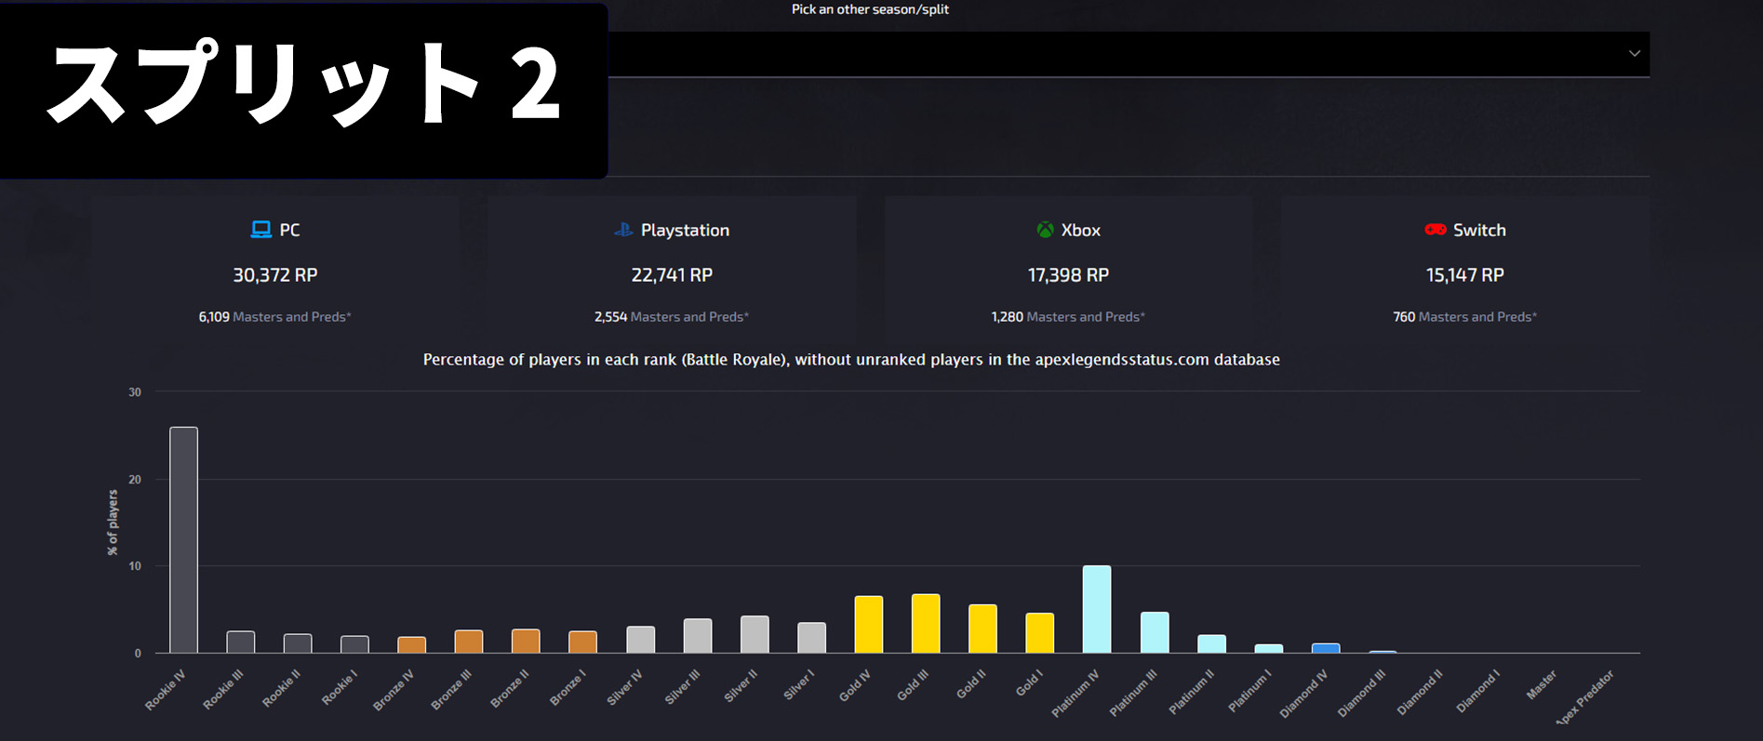Image resolution: width=1763 pixels, height=741 pixels.
Task: Click the Rookie II chart bar
Action: [298, 643]
